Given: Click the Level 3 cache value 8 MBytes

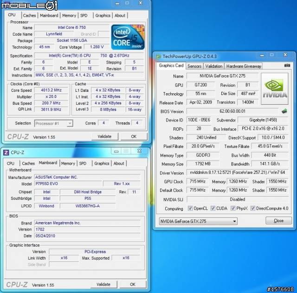Looking at the screenshot, I should (108, 109).
